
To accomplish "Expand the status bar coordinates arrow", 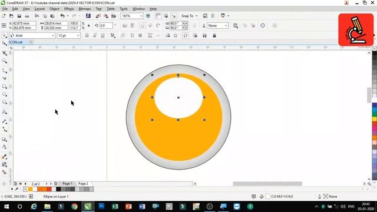I will (31, 197).
